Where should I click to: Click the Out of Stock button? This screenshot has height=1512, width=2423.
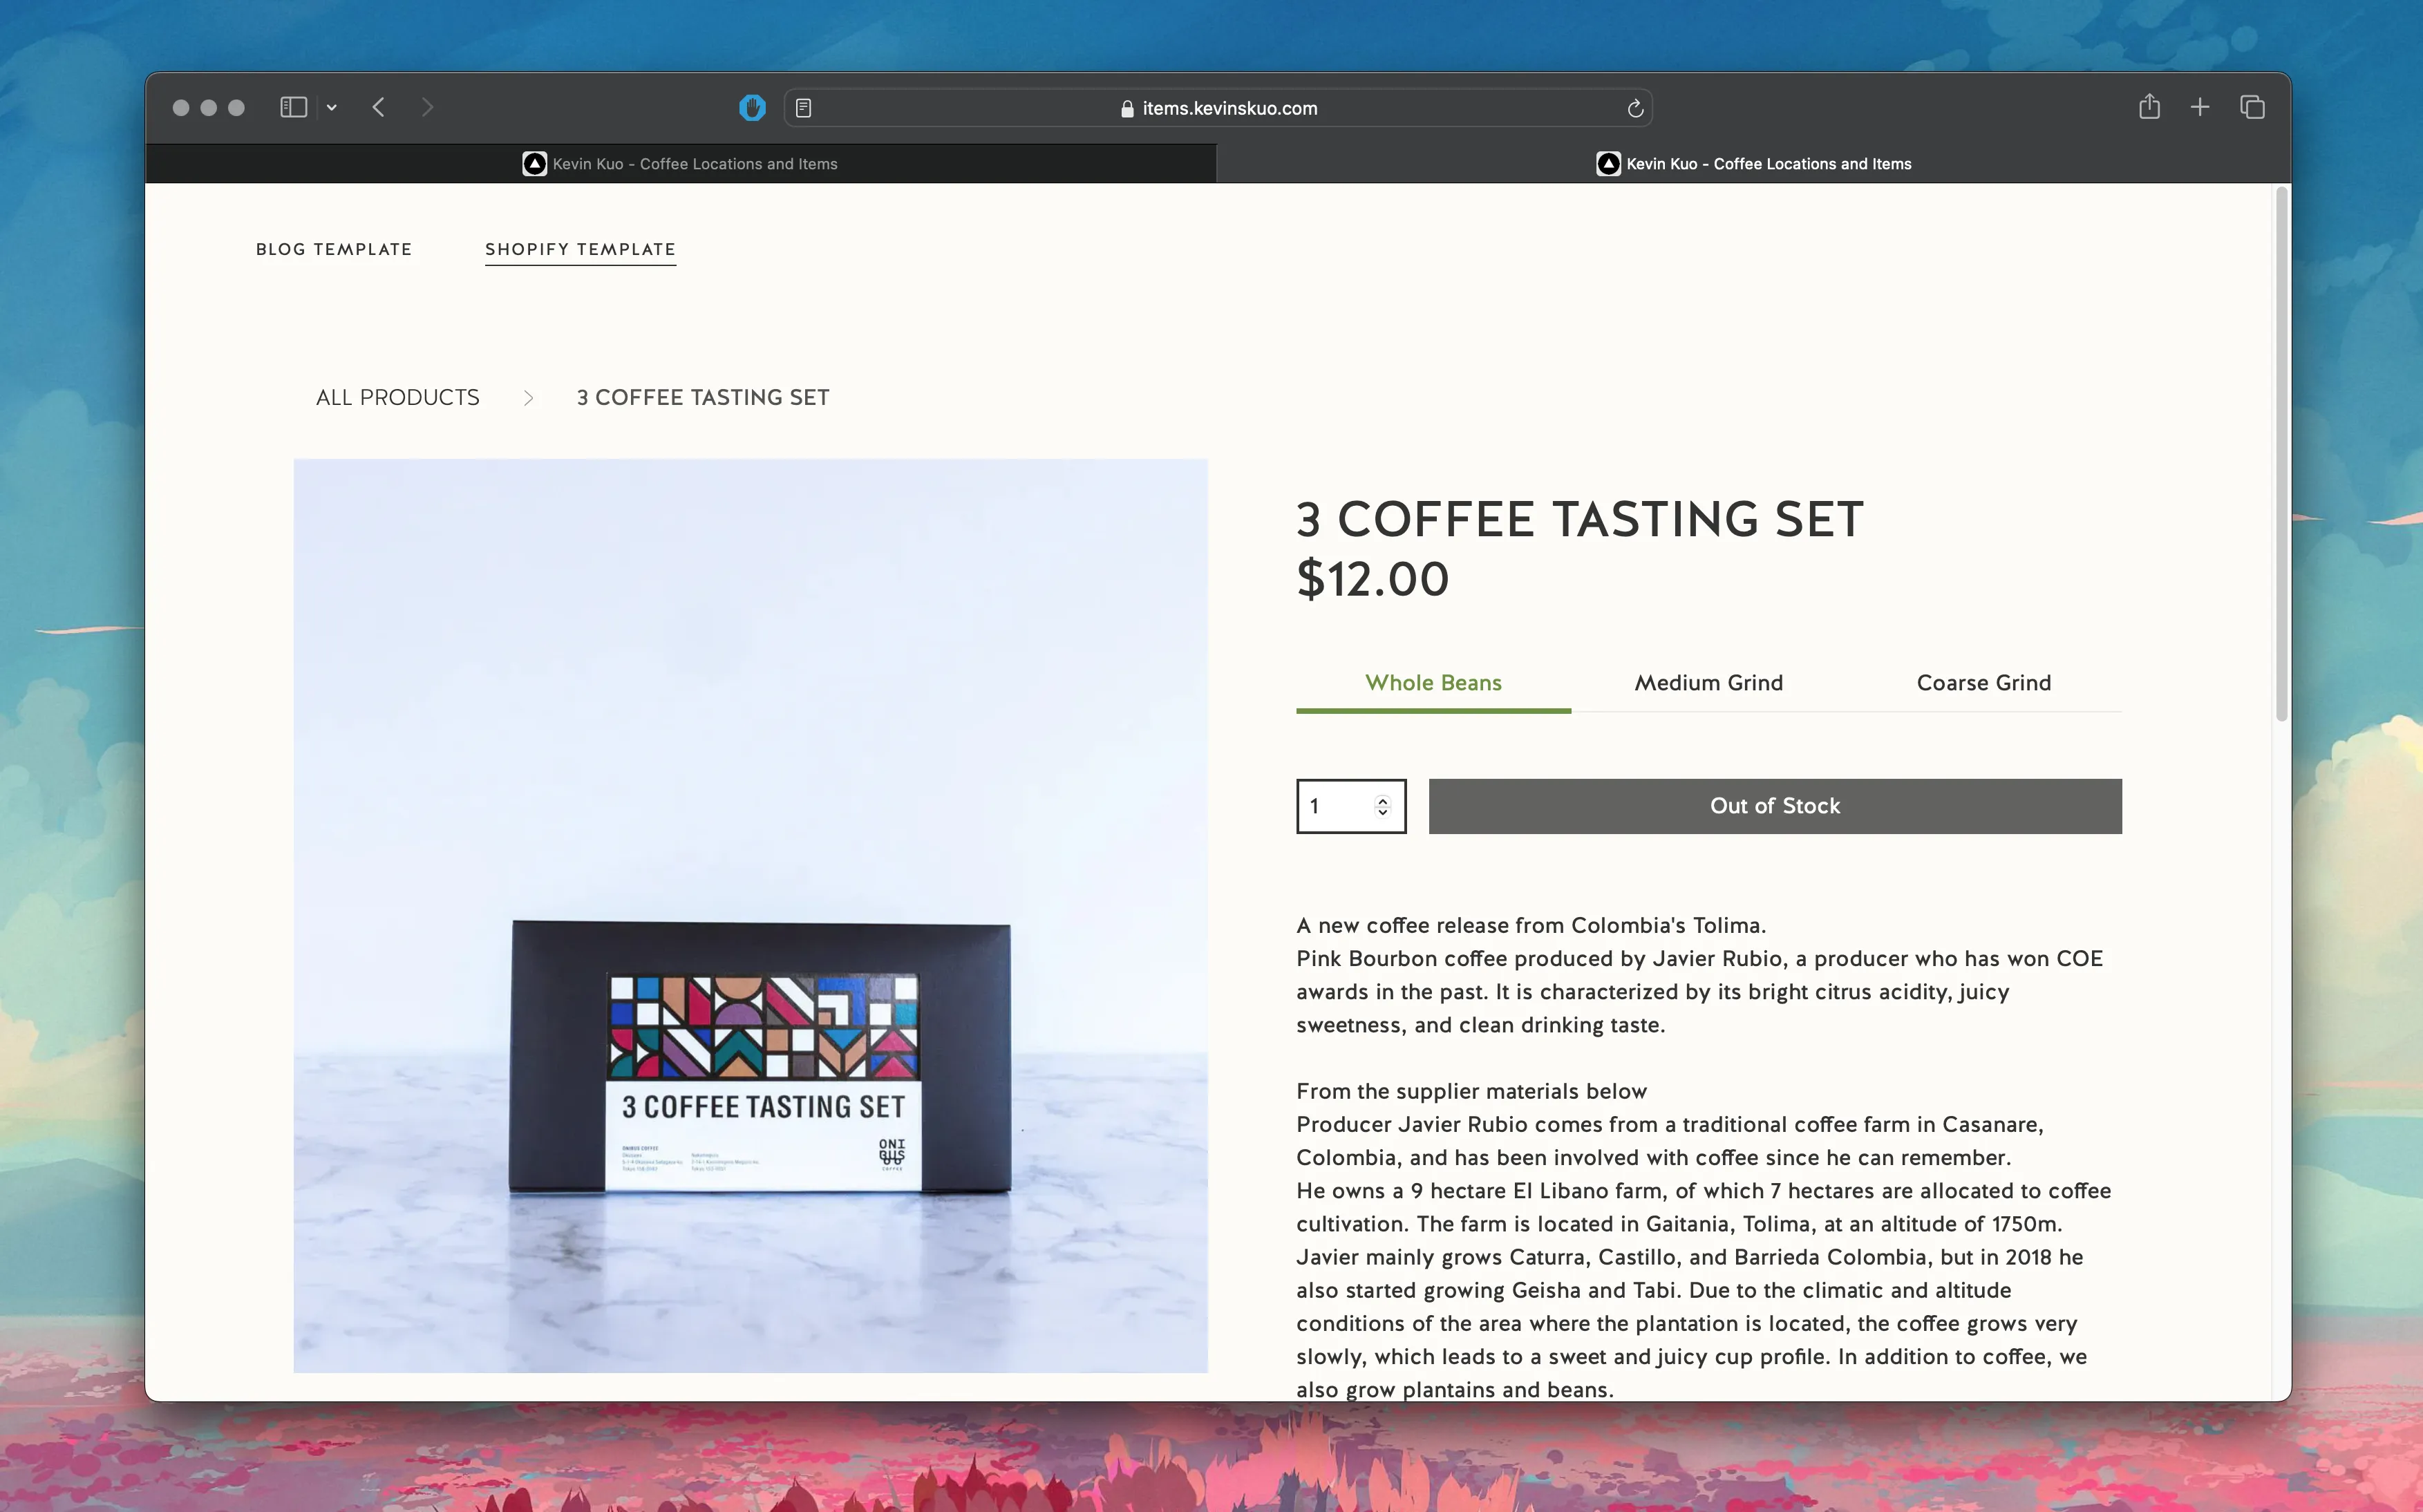click(x=1775, y=805)
